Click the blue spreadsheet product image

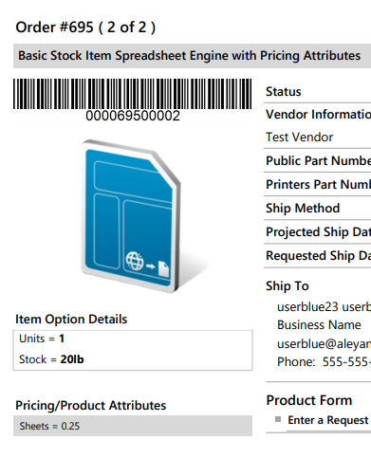point(131,216)
